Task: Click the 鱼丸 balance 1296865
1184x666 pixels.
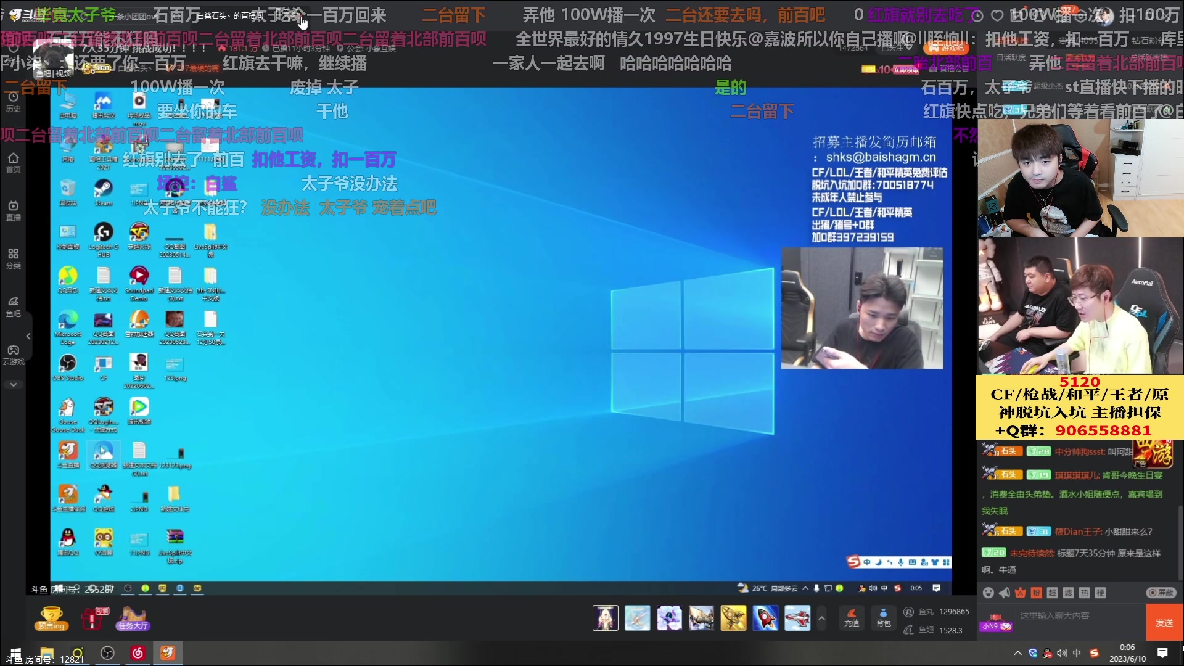Action: (x=937, y=612)
